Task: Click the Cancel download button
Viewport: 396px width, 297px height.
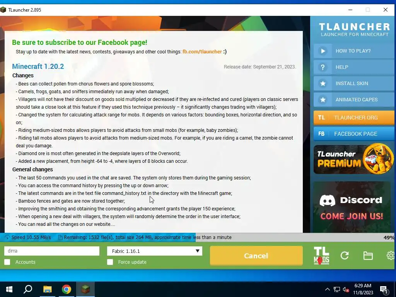Action: click(256, 256)
